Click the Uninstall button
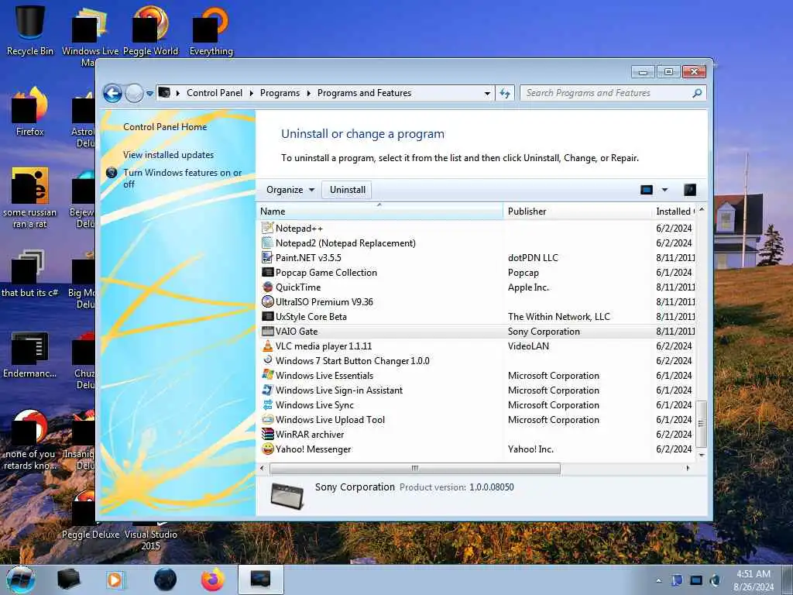Viewport: 793px width, 595px height. tap(348, 190)
